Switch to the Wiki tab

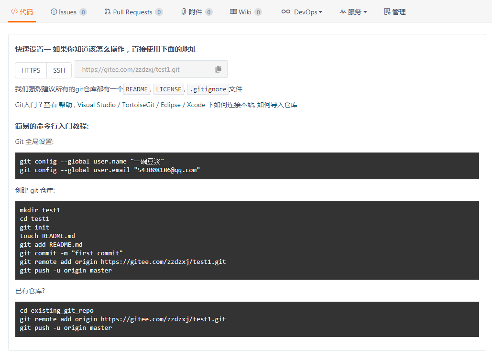[245, 12]
